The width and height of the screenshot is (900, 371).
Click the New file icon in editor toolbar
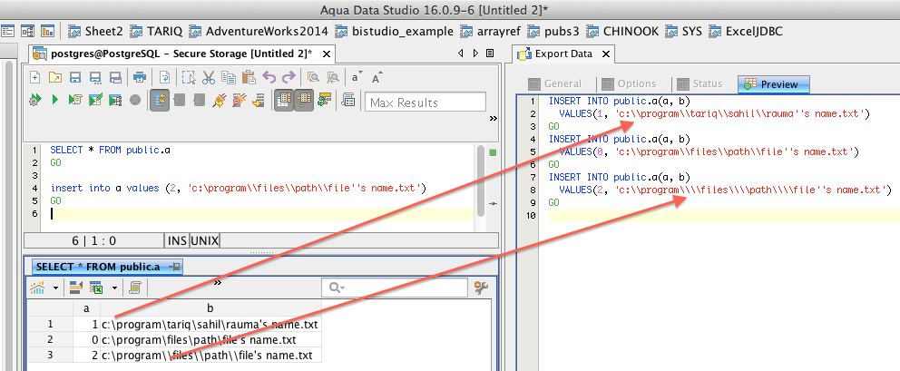point(35,77)
